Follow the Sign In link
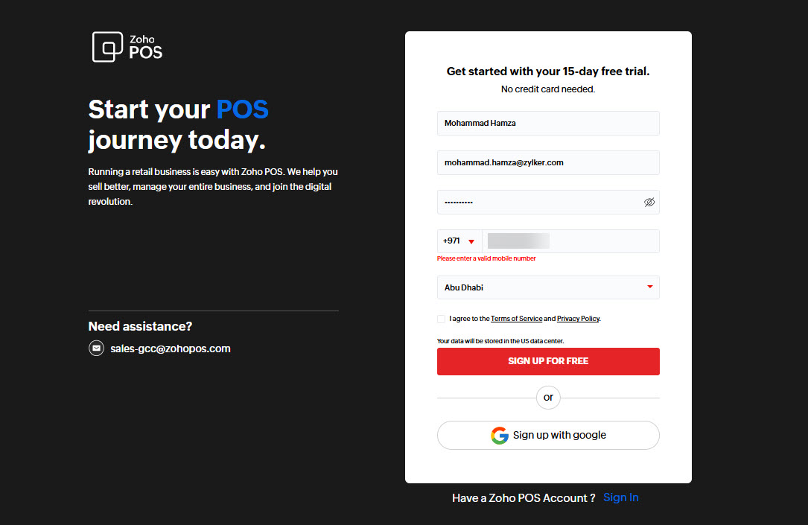 621,497
